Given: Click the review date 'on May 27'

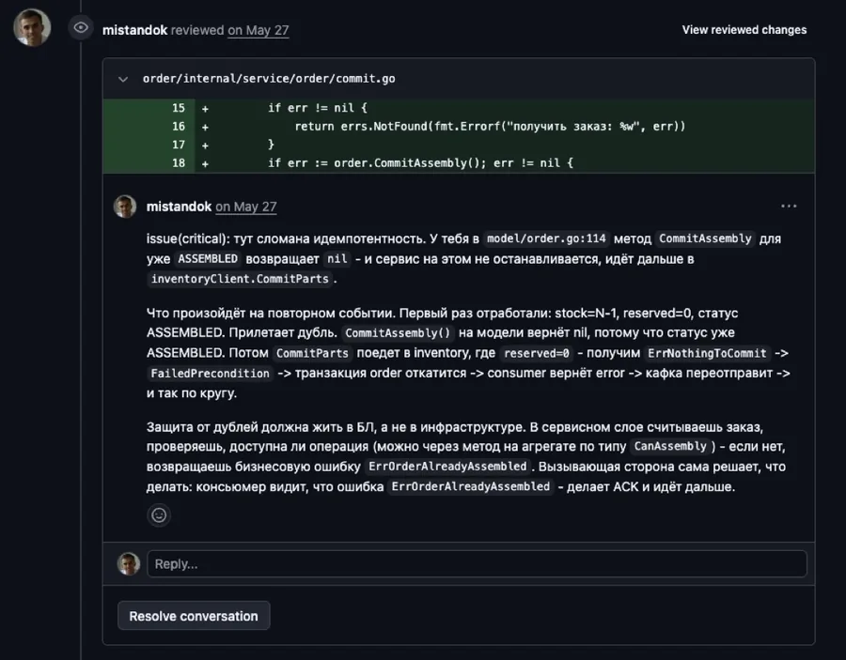Looking at the screenshot, I should 258,30.
